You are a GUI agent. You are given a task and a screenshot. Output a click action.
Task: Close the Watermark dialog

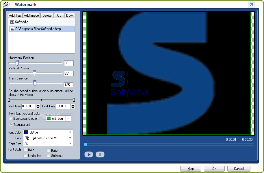pyautogui.click(x=252, y=4)
